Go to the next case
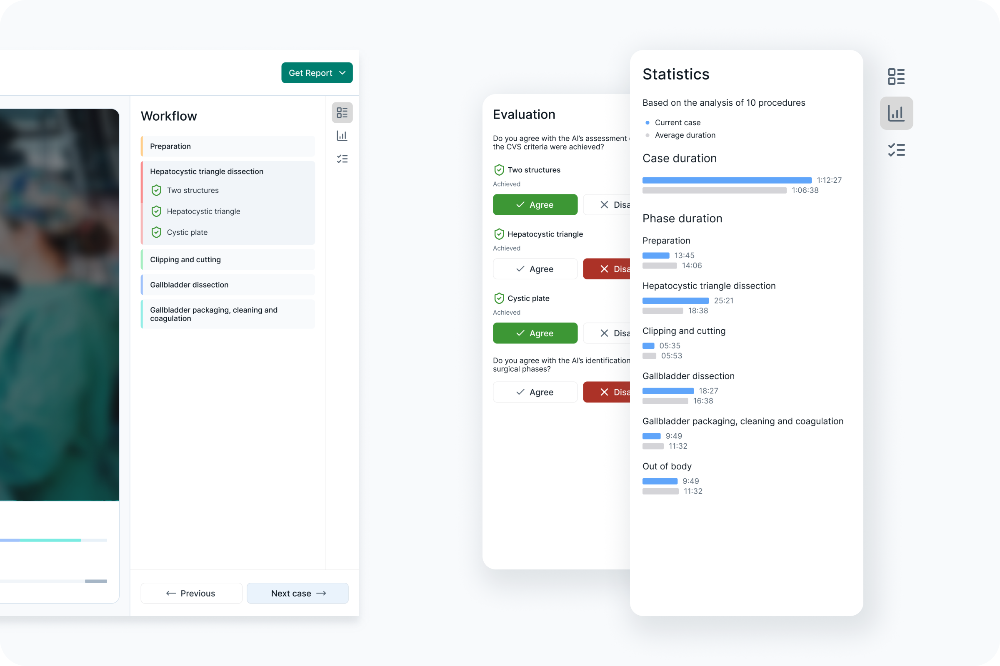 [x=297, y=593]
